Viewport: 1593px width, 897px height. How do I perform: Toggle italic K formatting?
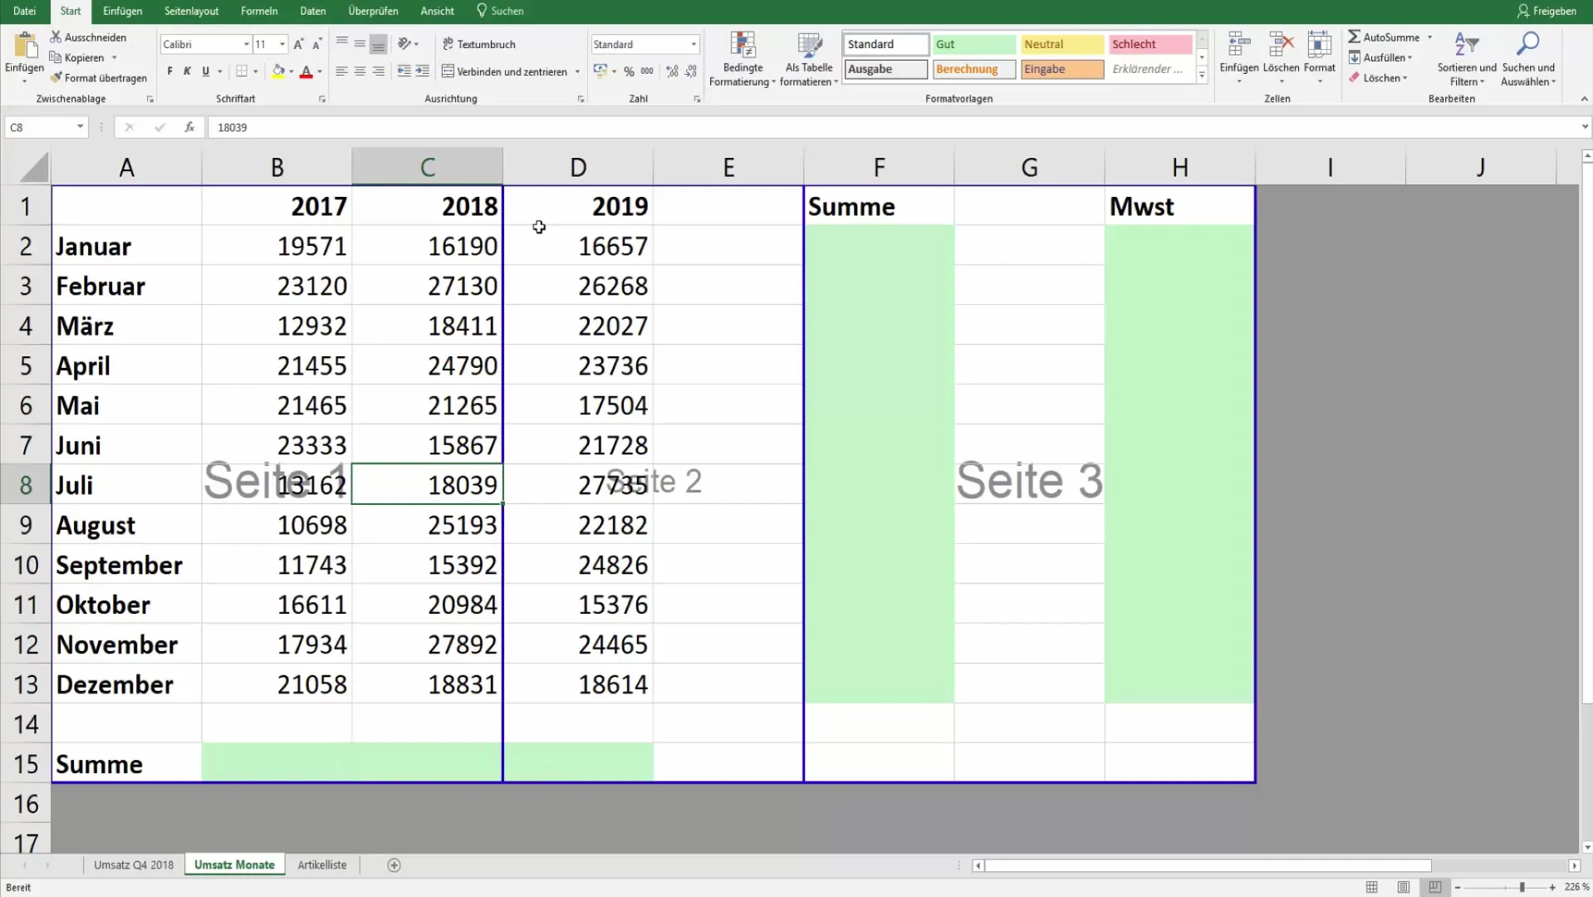tap(187, 71)
